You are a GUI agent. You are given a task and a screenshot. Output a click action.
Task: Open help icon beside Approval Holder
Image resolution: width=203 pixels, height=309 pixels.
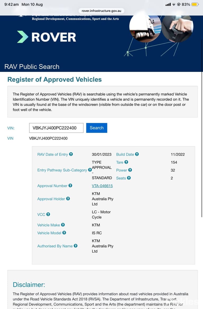(68, 199)
